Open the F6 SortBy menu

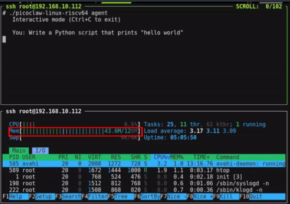[x=147, y=196]
